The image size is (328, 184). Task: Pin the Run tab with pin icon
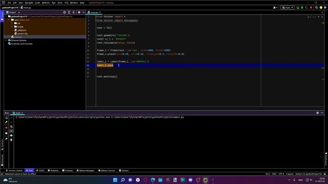(x=6, y=139)
